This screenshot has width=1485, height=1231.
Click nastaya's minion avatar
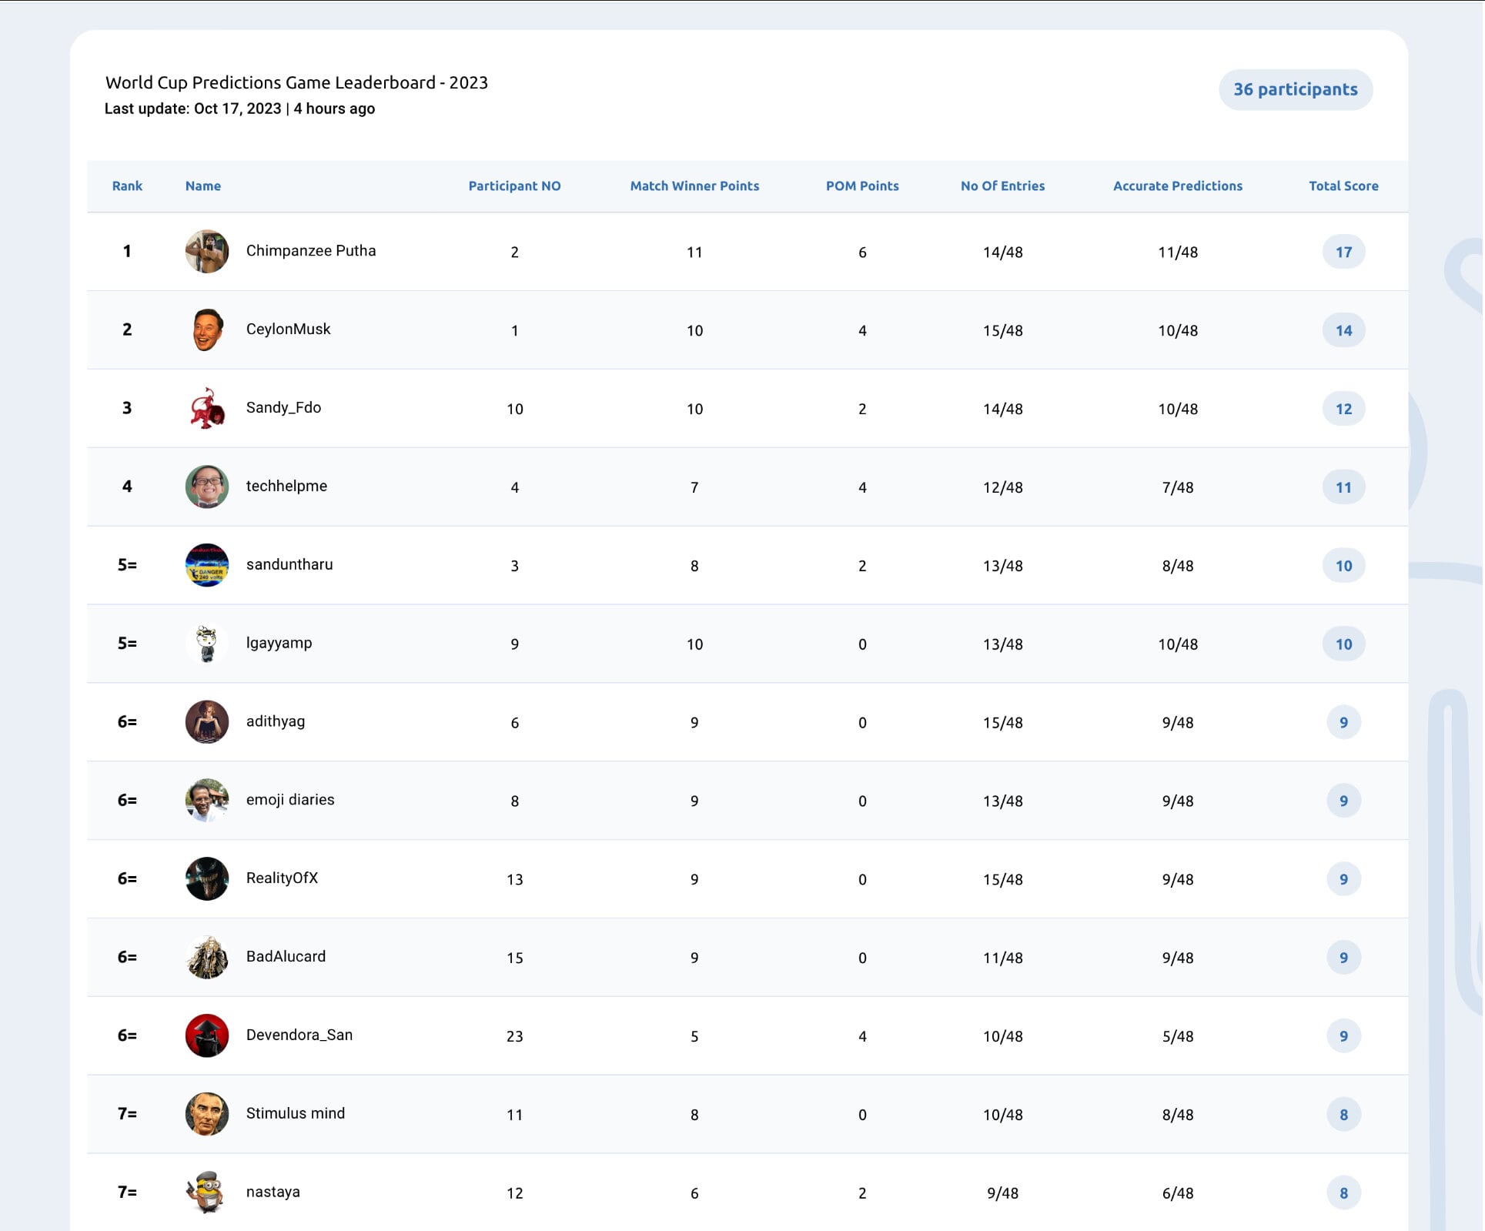click(207, 1193)
